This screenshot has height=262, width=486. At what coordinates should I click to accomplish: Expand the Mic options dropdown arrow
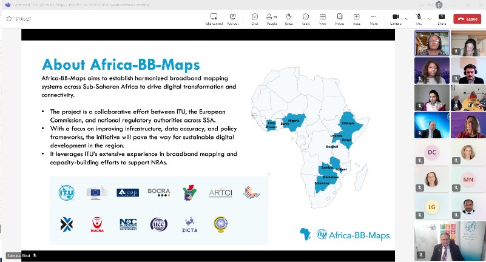[x=430, y=19]
